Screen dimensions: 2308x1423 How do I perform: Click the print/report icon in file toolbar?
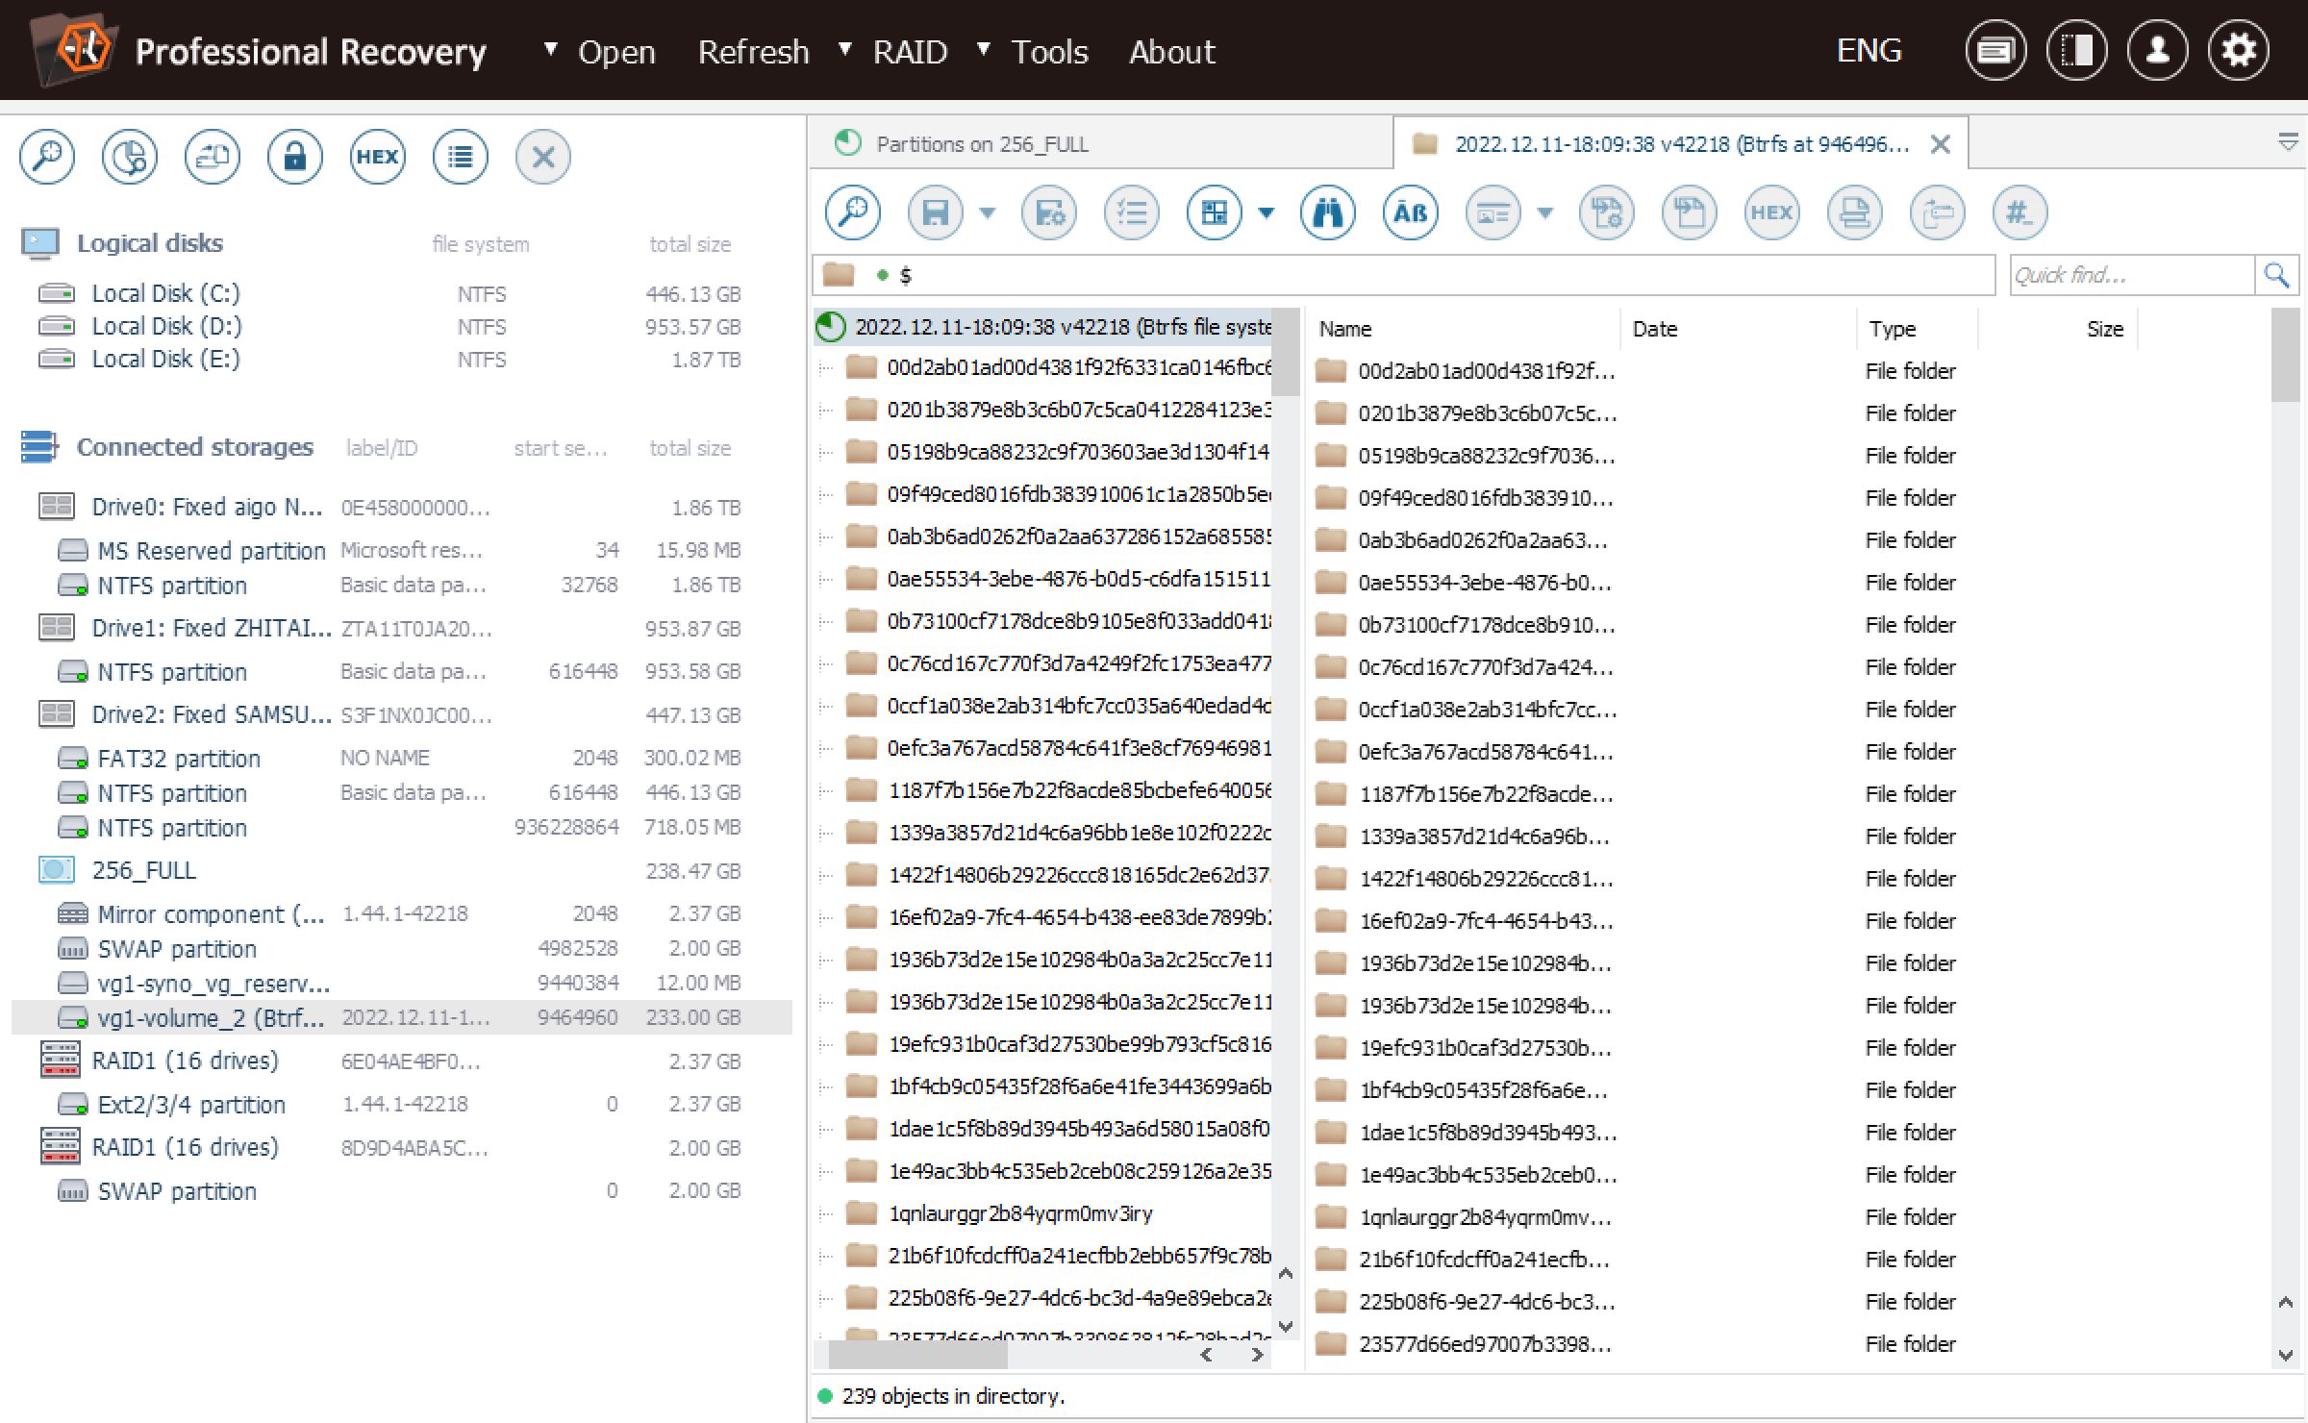tap(1855, 212)
